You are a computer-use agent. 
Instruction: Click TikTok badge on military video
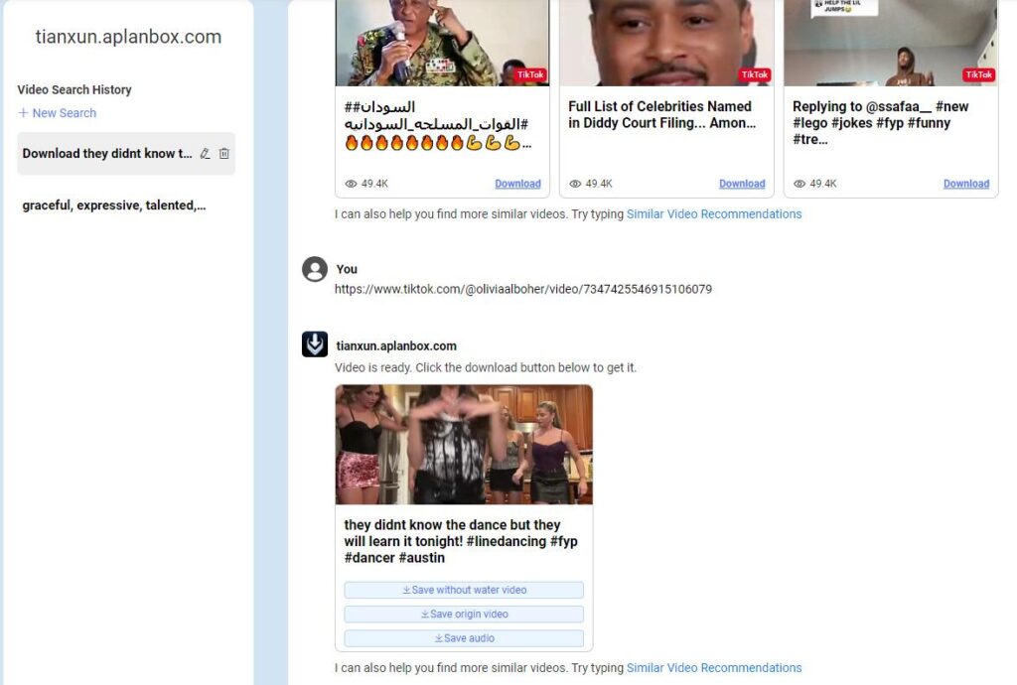530,74
